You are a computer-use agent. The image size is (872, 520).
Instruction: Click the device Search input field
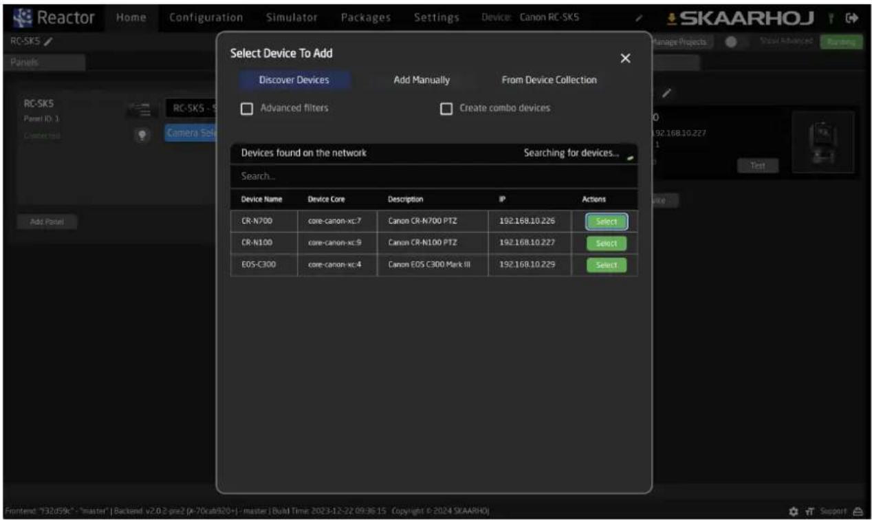(434, 177)
